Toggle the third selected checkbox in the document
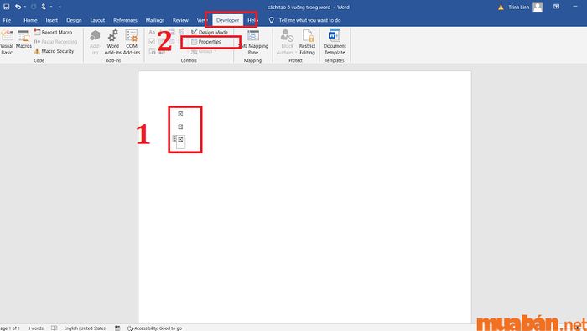This screenshot has width=587, height=331. [180, 139]
